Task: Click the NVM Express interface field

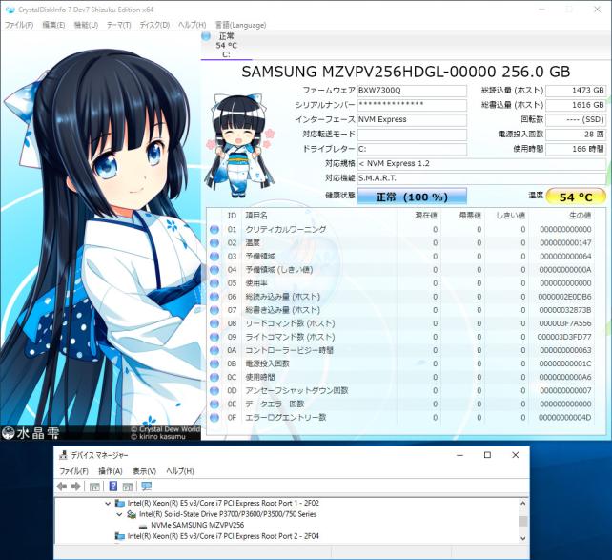Action: click(412, 119)
